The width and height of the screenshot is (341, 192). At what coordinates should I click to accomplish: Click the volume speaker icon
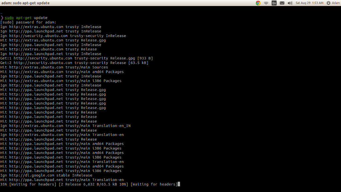point(290,3)
